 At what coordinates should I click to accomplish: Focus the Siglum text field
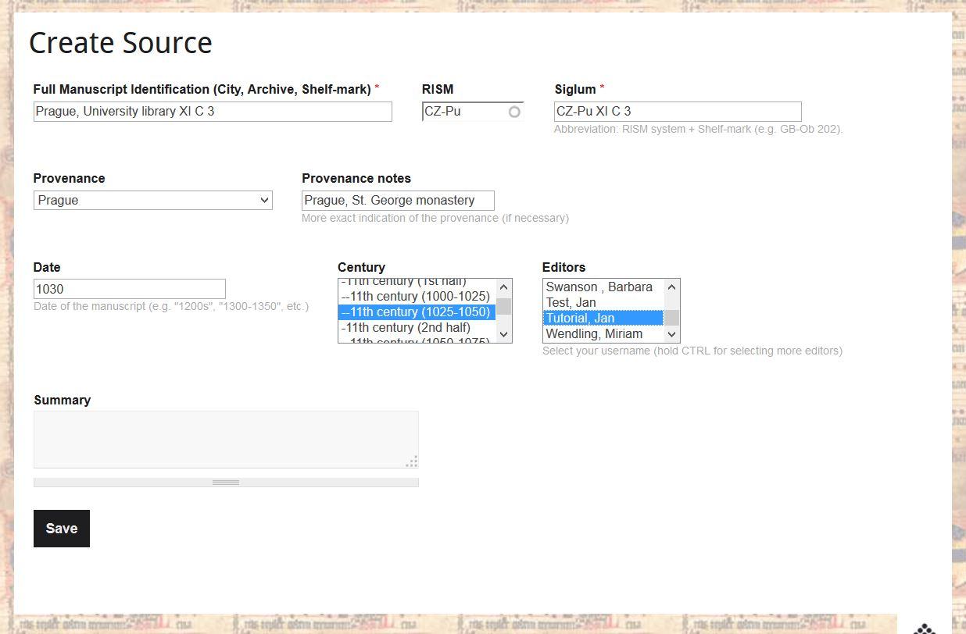tap(677, 112)
